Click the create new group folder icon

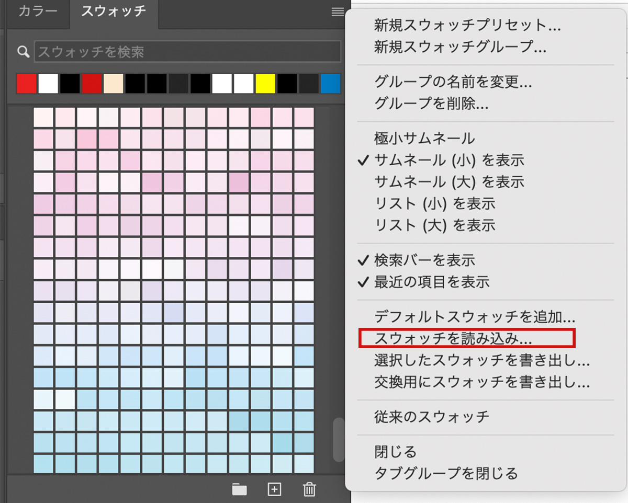pyautogui.click(x=239, y=489)
